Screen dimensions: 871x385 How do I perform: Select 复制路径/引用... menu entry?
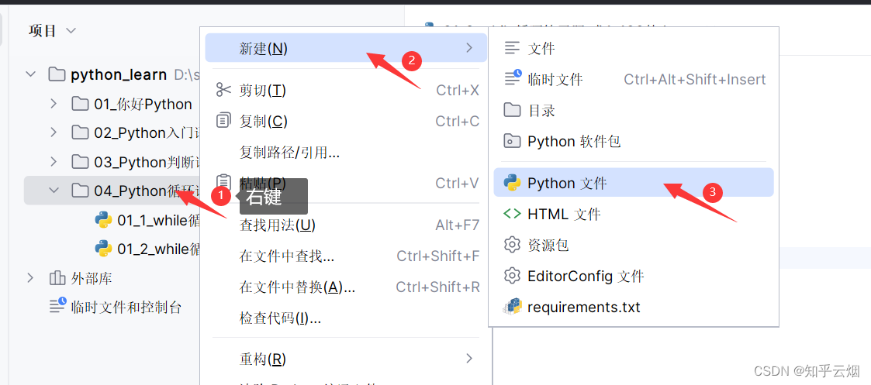(x=346, y=152)
